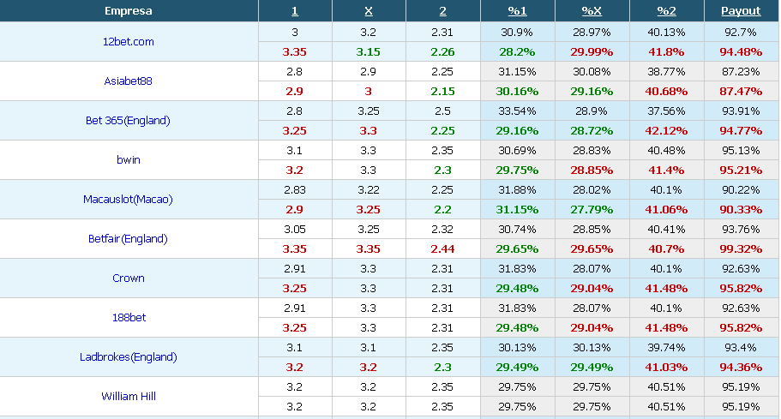Select 12bet.com current draw odds 3.15
This screenshot has width=781, height=419.
[369, 51]
